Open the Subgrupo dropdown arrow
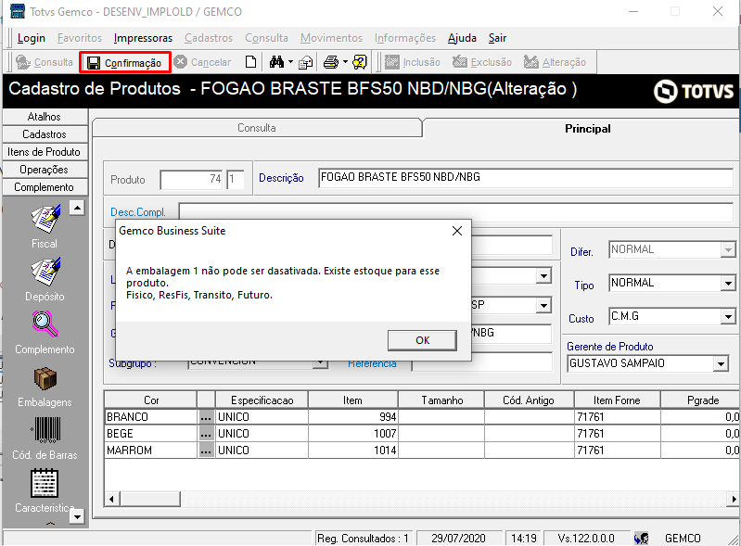The height and width of the screenshot is (546, 741). click(321, 362)
